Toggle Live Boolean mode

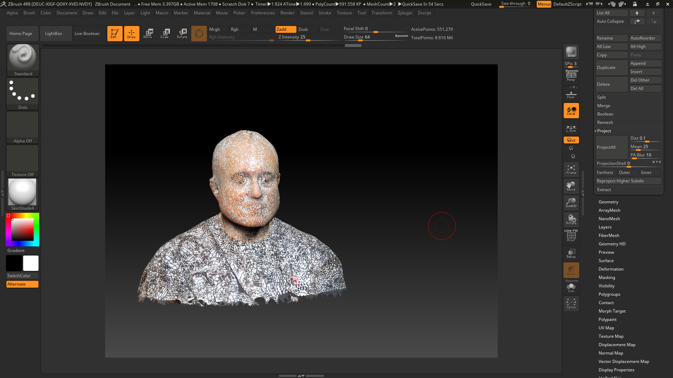point(90,34)
